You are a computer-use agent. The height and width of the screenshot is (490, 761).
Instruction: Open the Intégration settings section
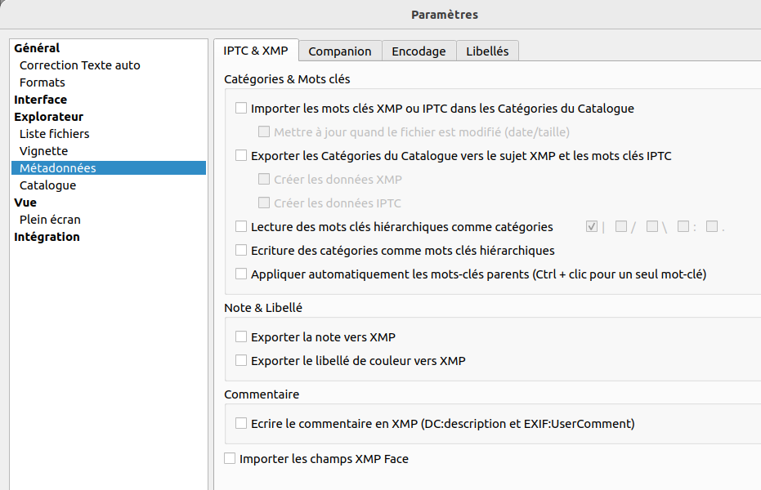[47, 237]
